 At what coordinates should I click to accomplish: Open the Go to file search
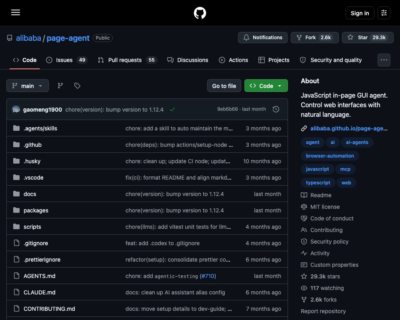[x=224, y=86]
